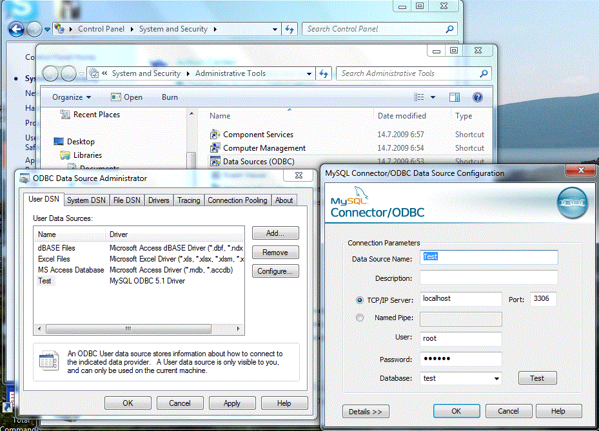Viewport: 599px width, 431px height.
Task: Select the Test MySQL ODBC data source row
Action: [x=45, y=281]
